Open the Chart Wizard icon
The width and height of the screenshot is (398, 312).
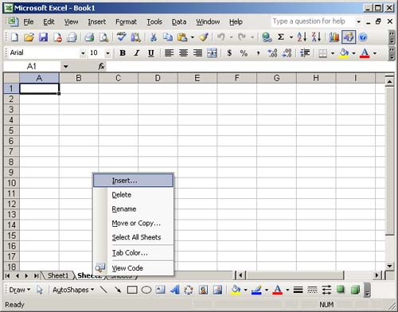point(334,37)
